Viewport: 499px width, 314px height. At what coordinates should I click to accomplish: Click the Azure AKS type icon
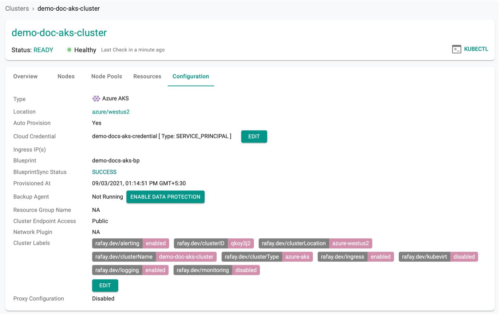coord(96,99)
